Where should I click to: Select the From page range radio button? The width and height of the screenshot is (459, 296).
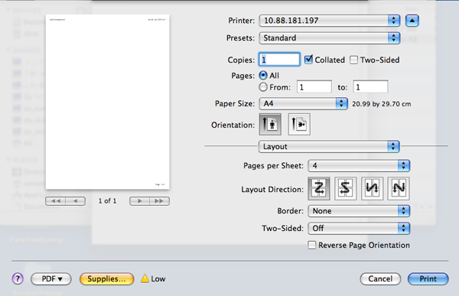click(263, 87)
